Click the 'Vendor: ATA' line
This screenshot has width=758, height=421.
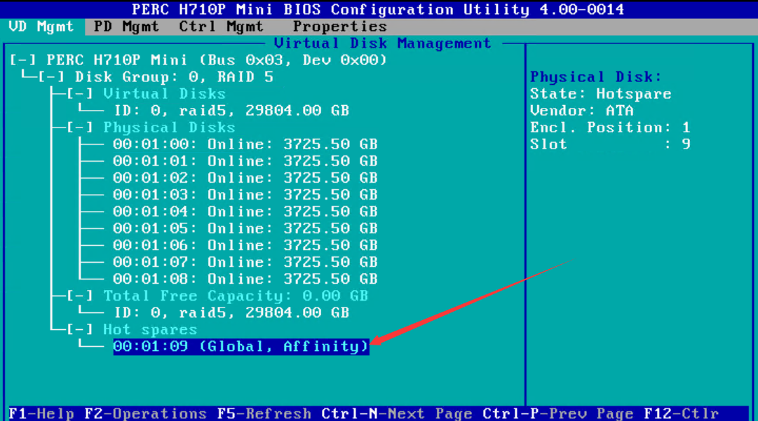pos(582,111)
